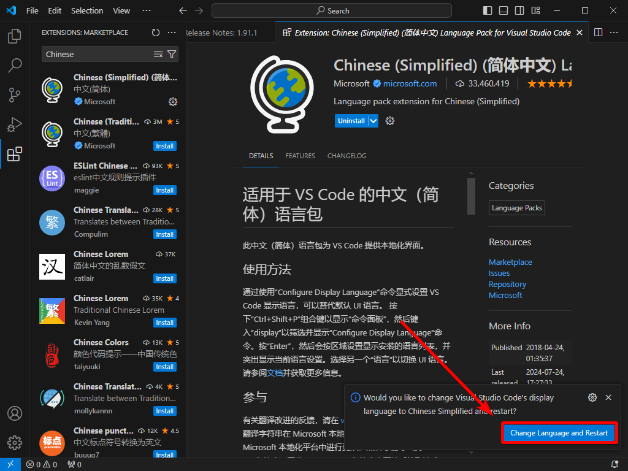628x471 pixels.
Task: Click Change Language and Restart
Action: tap(559, 432)
